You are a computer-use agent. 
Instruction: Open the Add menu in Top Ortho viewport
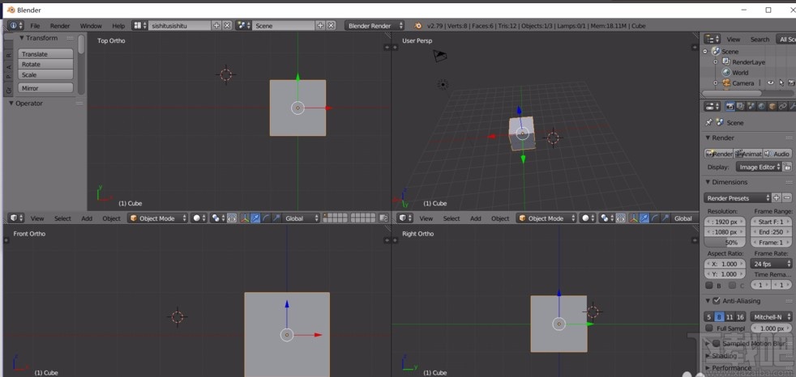[x=87, y=218]
